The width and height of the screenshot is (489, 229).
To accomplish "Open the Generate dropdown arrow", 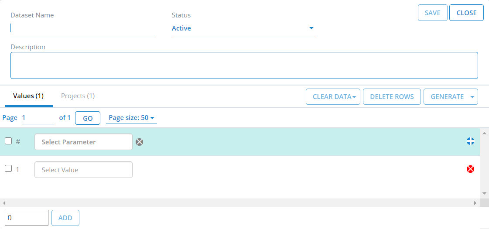I will tap(472, 97).
